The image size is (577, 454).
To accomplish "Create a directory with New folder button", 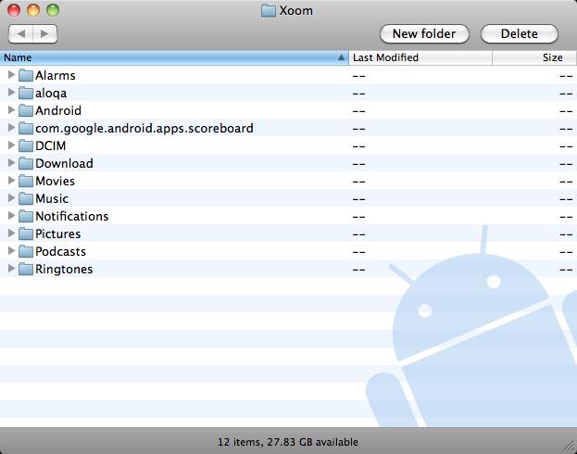I will (424, 34).
